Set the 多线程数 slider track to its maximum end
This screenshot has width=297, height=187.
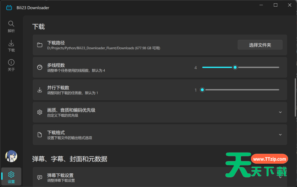(x=278, y=67)
